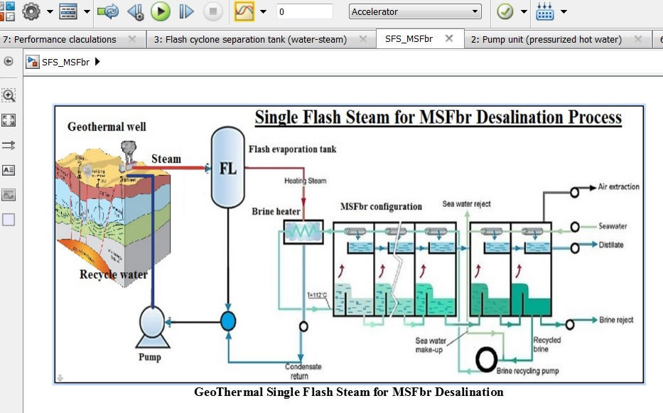The height and width of the screenshot is (413, 663).
Task: Open the Model Explorer icon
Action: click(68, 11)
